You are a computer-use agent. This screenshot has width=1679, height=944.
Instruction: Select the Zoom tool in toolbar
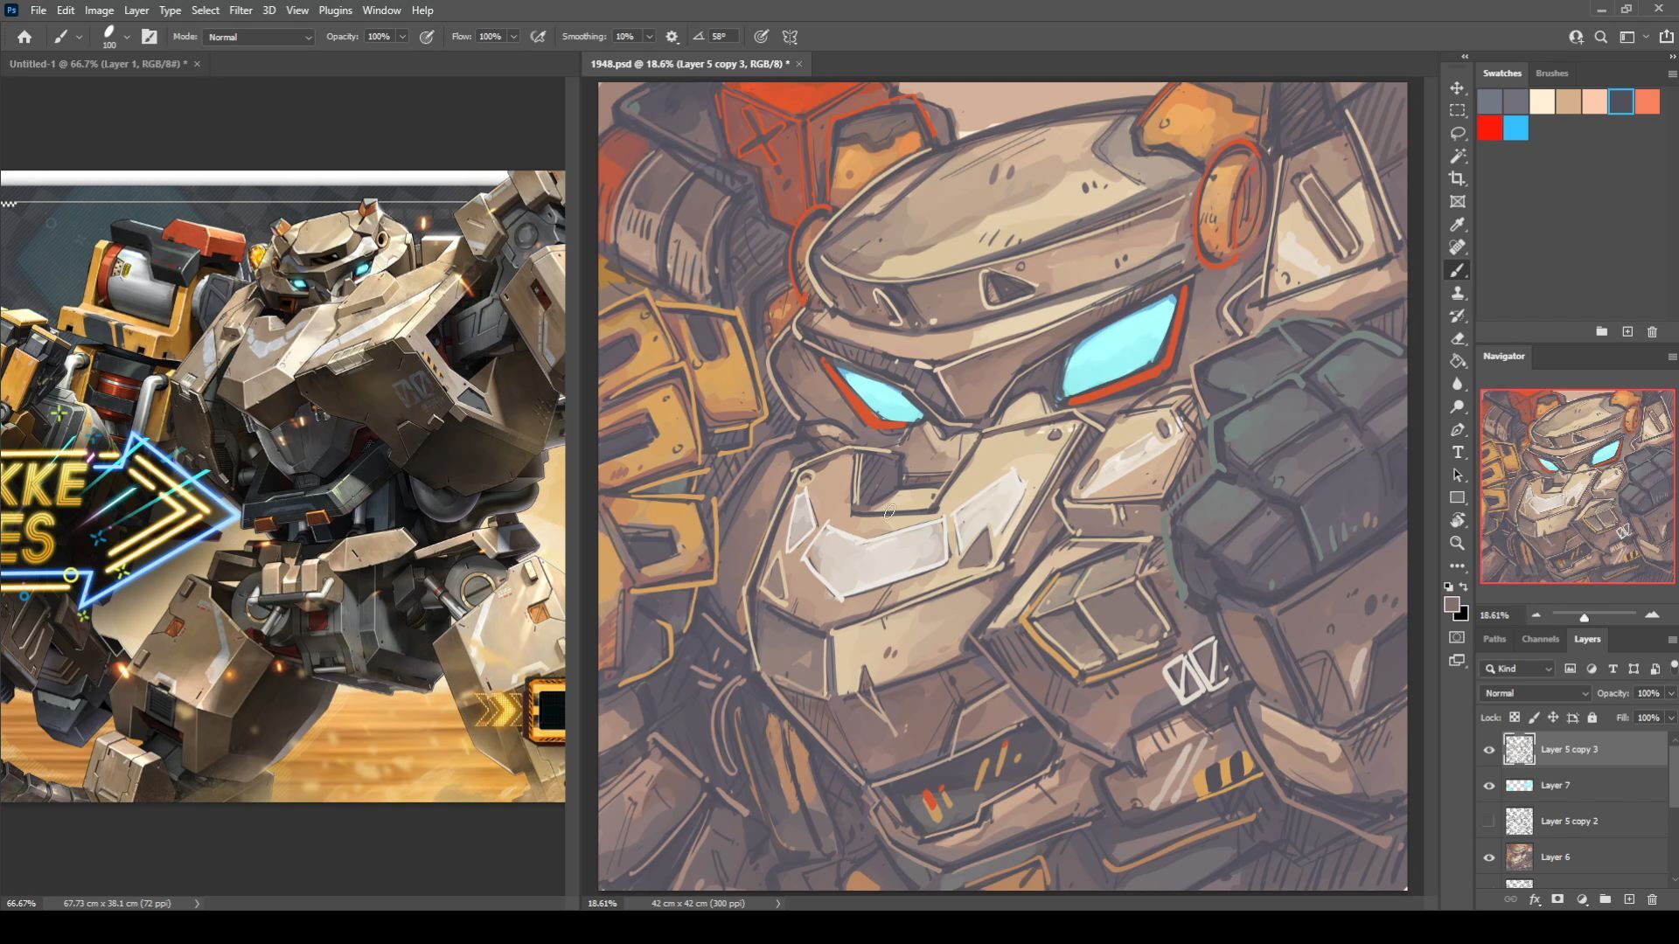coord(1457,543)
